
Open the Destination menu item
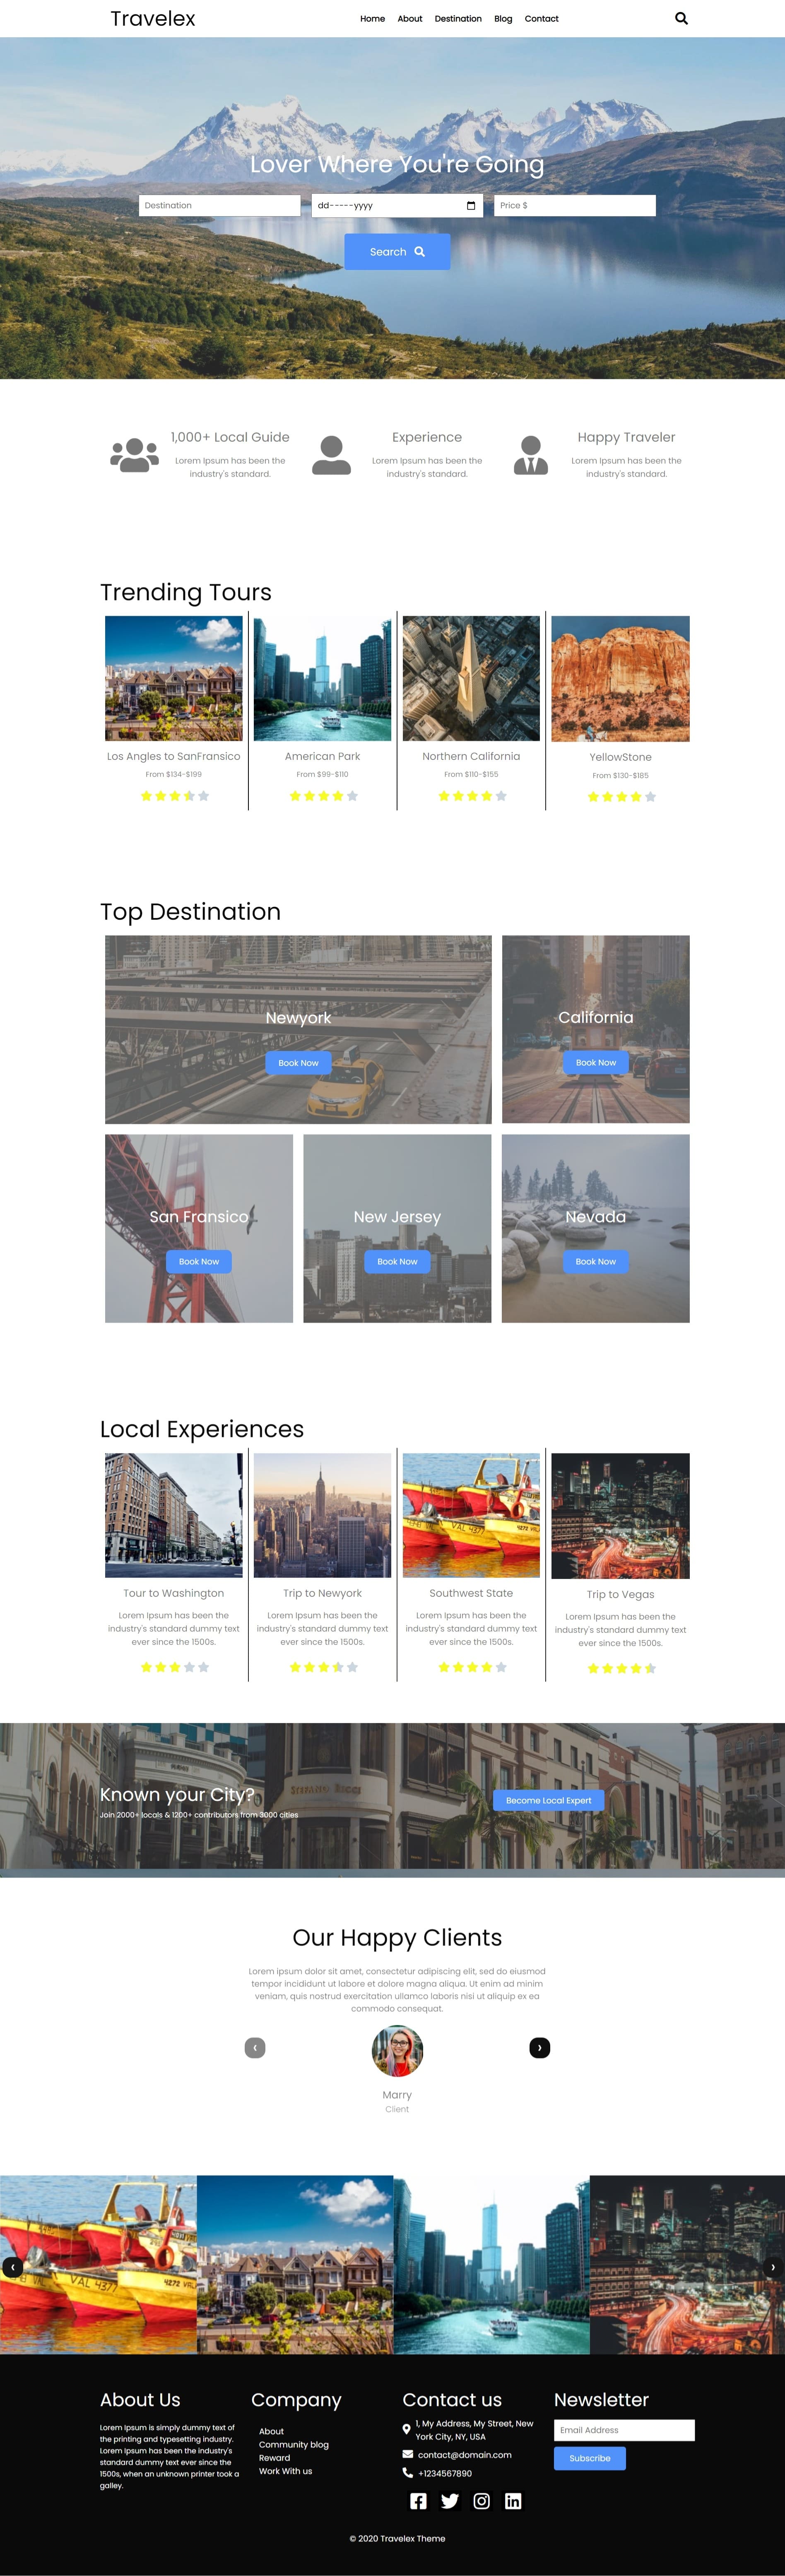click(458, 19)
